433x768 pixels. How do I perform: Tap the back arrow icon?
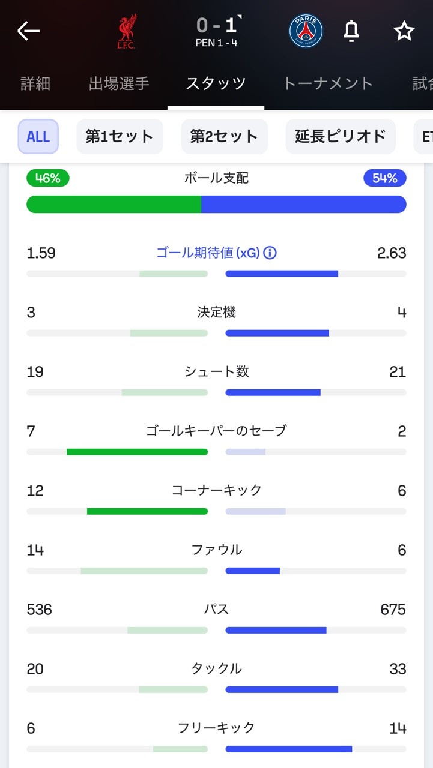point(28,31)
